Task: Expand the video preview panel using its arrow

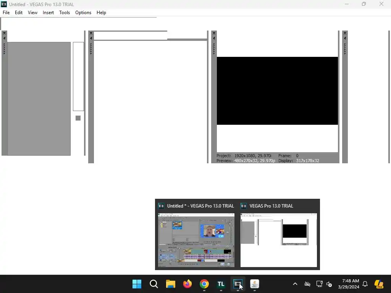Action: pyautogui.click(x=214, y=38)
